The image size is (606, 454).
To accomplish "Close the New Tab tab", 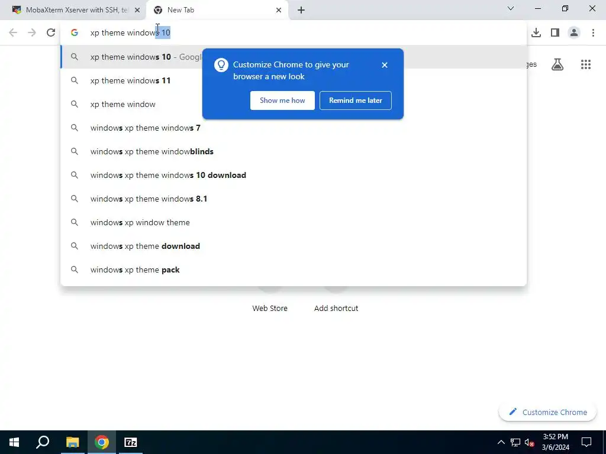I will coord(279,10).
